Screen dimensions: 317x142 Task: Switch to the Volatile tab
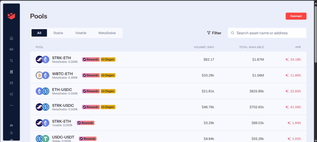click(80, 33)
